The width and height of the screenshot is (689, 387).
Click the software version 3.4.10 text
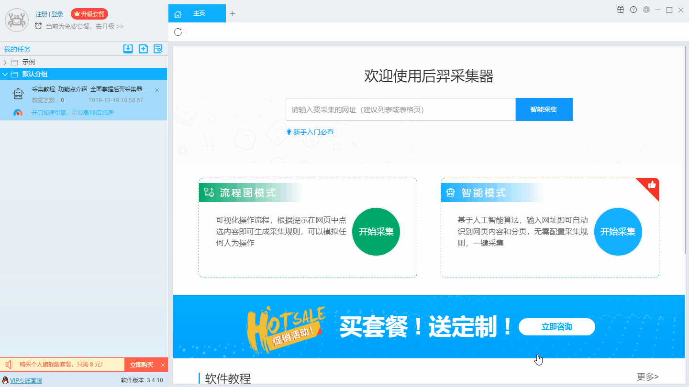[142, 380]
